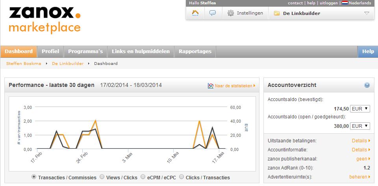This screenshot has width=378, height=186.
Task: Click the uitloggen link
Action: (x=329, y=3)
